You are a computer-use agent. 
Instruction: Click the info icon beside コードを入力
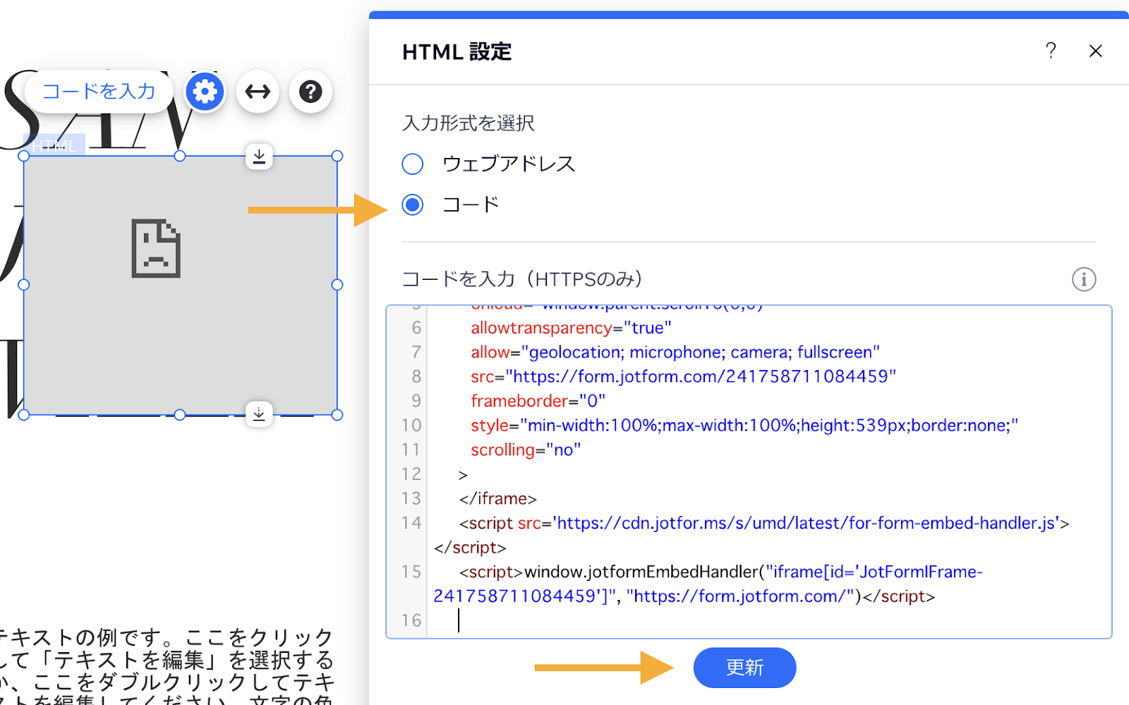tap(1084, 279)
